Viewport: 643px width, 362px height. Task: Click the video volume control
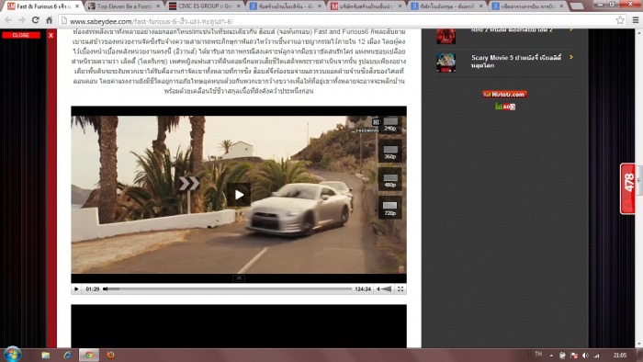[x=384, y=289]
